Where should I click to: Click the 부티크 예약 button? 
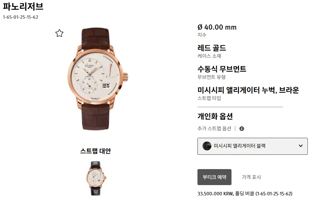pyautogui.click(x=214, y=177)
